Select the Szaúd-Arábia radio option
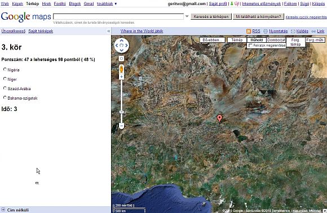This screenshot has height=213, width=327. 5,88
